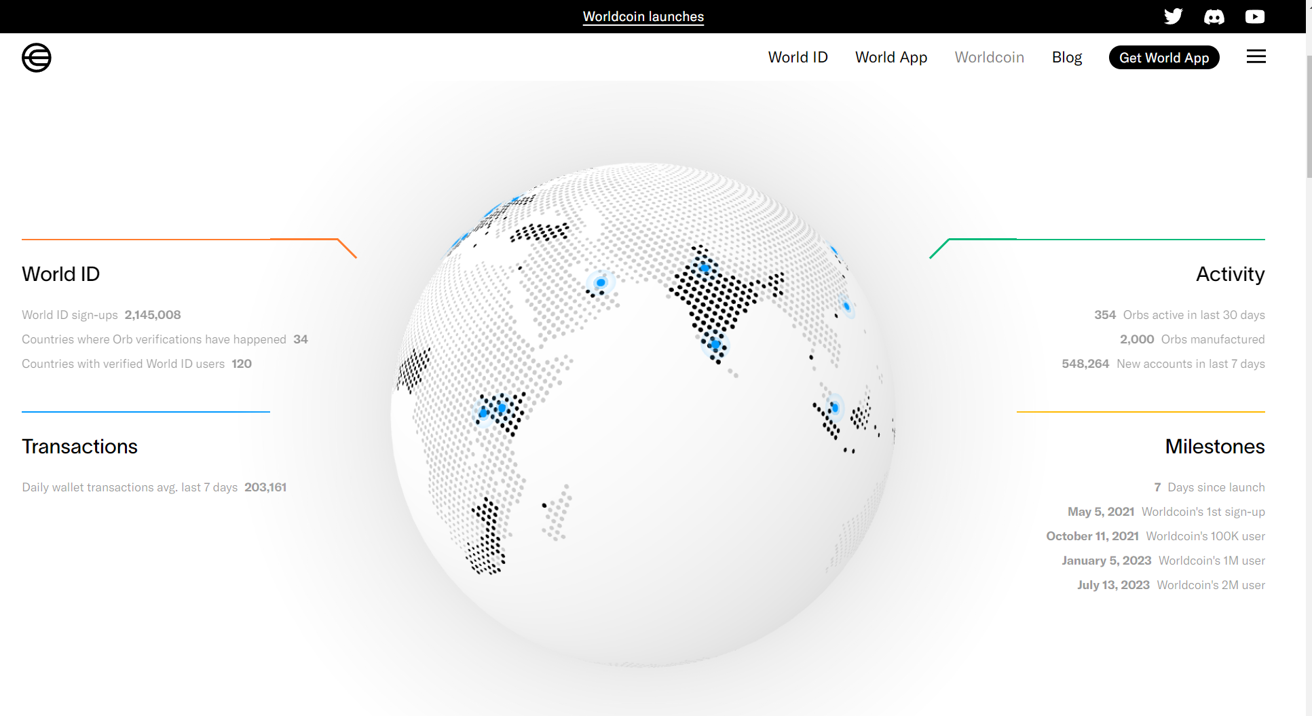
Task: Select the Worldcoin nav item
Action: tap(990, 58)
